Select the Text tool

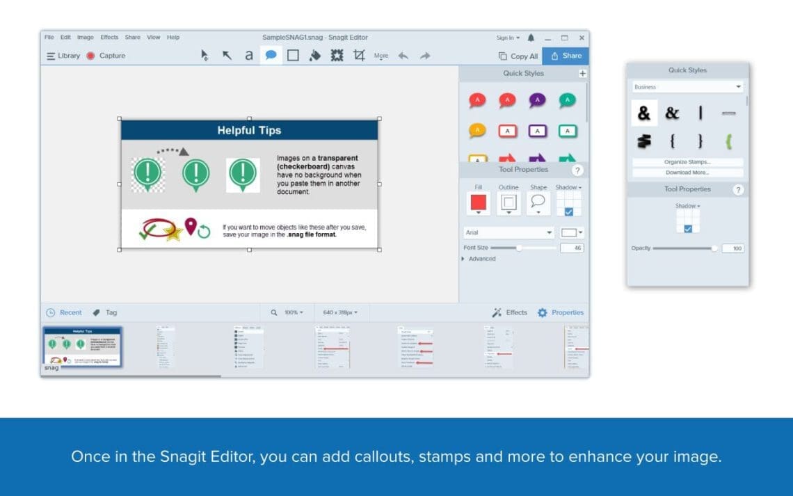pos(249,56)
